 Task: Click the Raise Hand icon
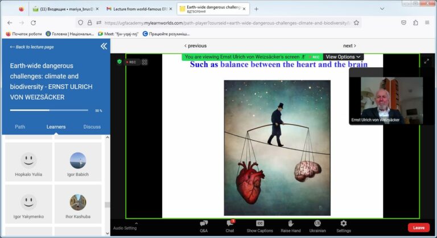coord(290,223)
